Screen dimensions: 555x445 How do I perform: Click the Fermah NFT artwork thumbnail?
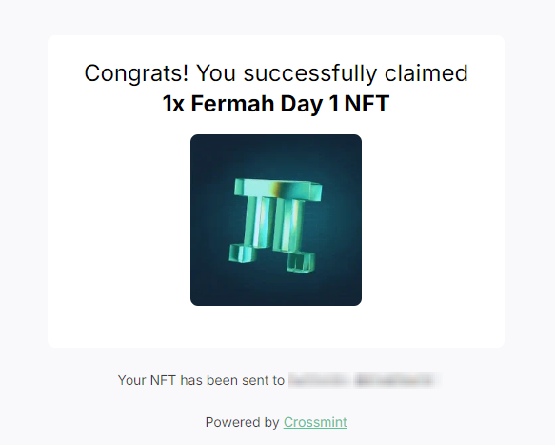click(276, 220)
